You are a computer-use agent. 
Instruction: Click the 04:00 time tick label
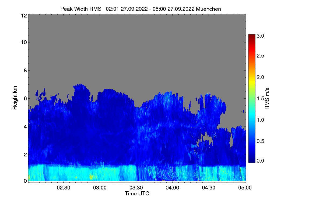pos(173,188)
